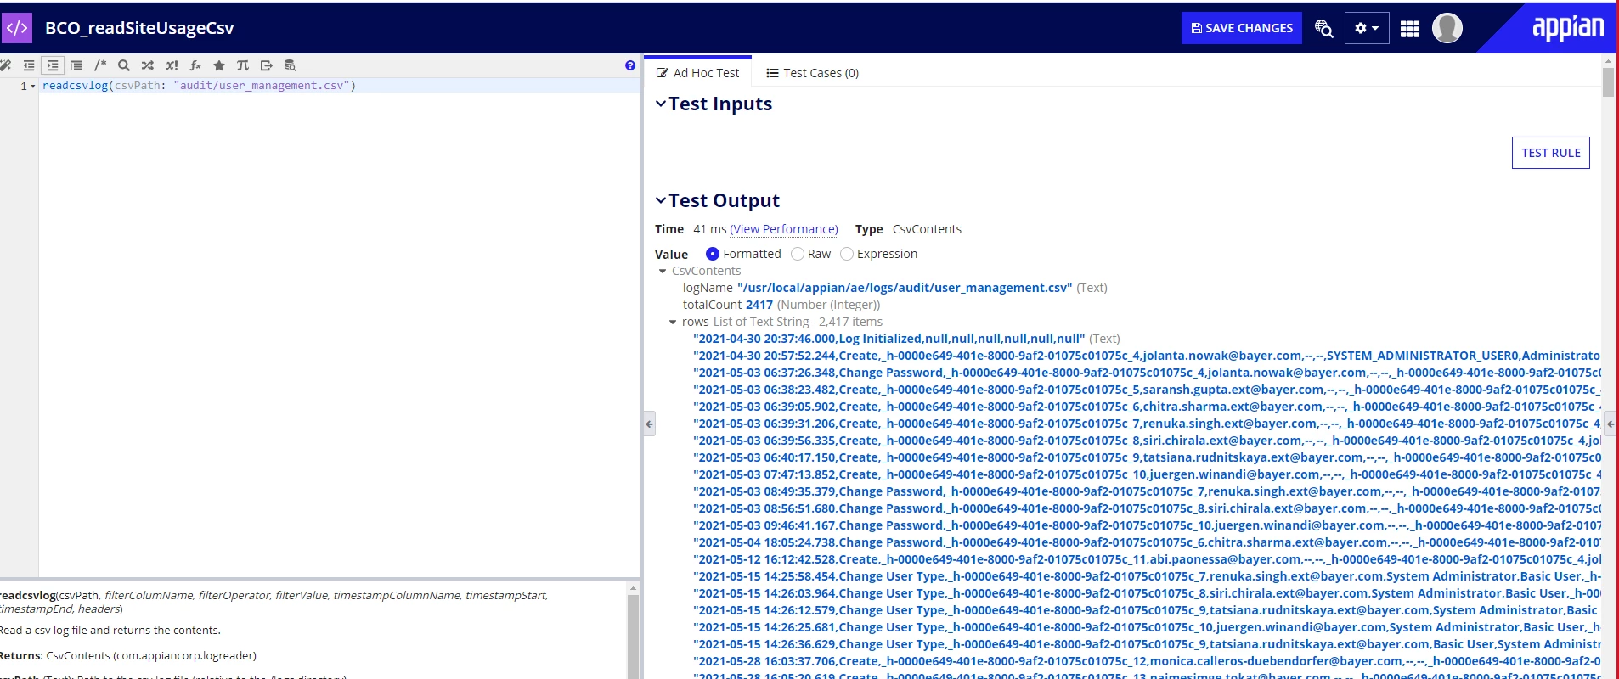Fold code at line 1 arrow
The image size is (1619, 679).
(33, 87)
